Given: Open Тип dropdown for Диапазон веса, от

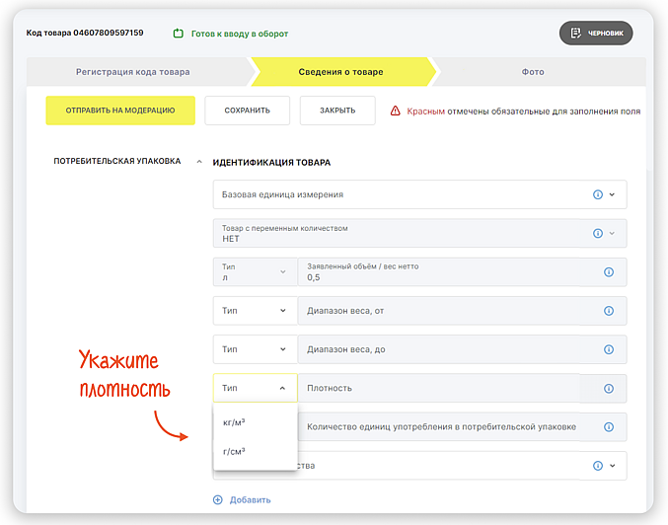Looking at the screenshot, I should click(x=255, y=311).
